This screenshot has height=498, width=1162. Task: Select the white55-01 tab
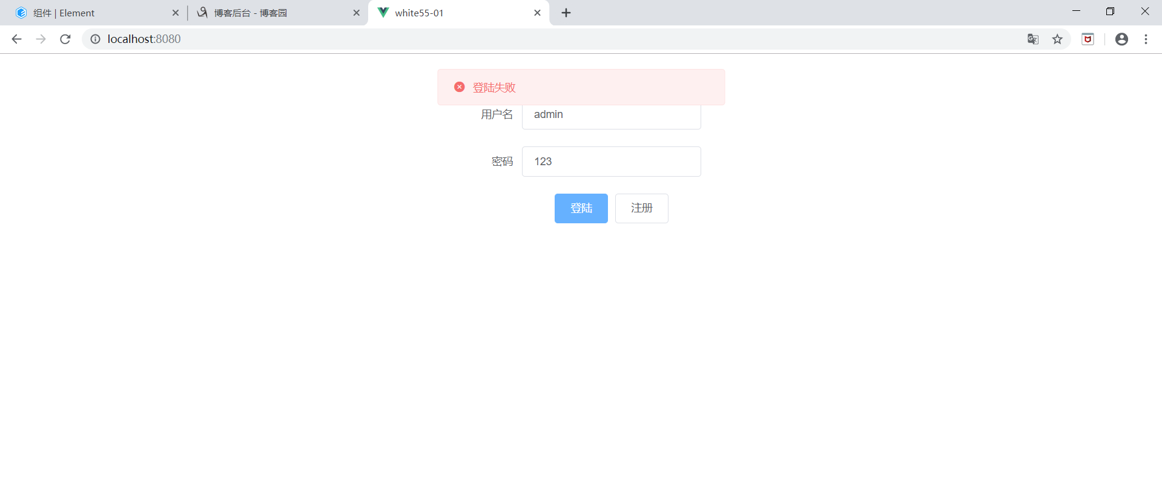click(458, 13)
